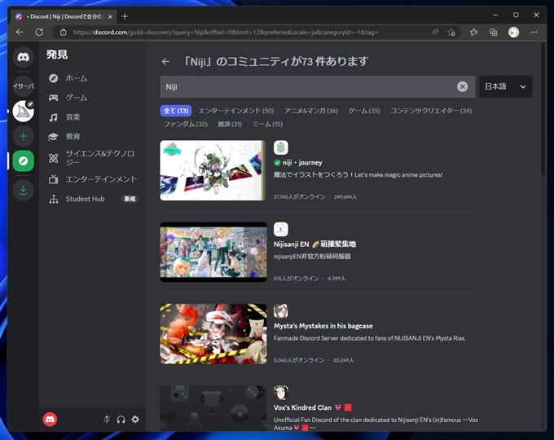Clear the Niji search field

pyautogui.click(x=463, y=86)
